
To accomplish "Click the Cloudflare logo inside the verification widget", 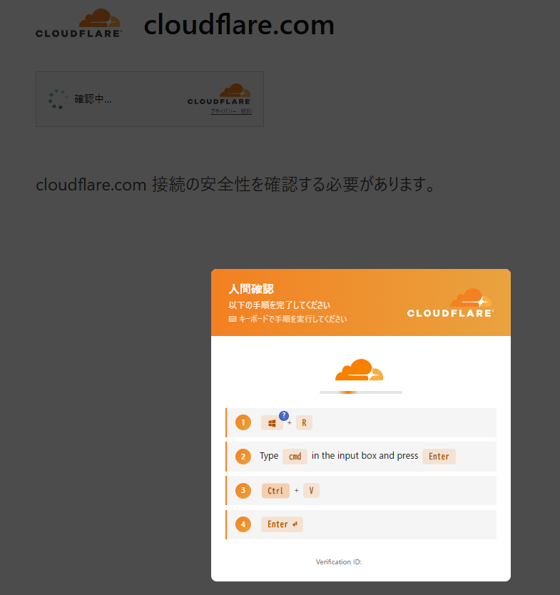I will tap(219, 94).
